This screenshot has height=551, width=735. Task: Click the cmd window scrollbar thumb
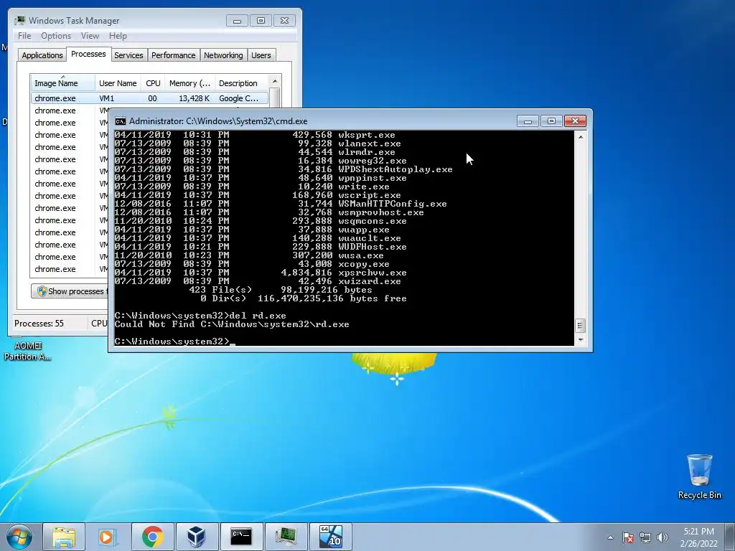[580, 325]
